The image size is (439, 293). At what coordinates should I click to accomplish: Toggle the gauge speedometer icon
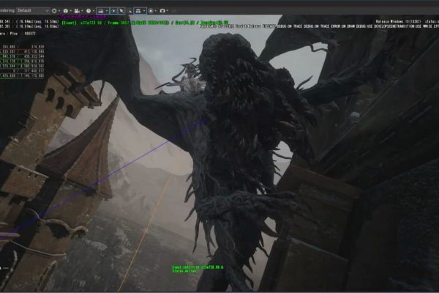pyautogui.click(x=102, y=11)
